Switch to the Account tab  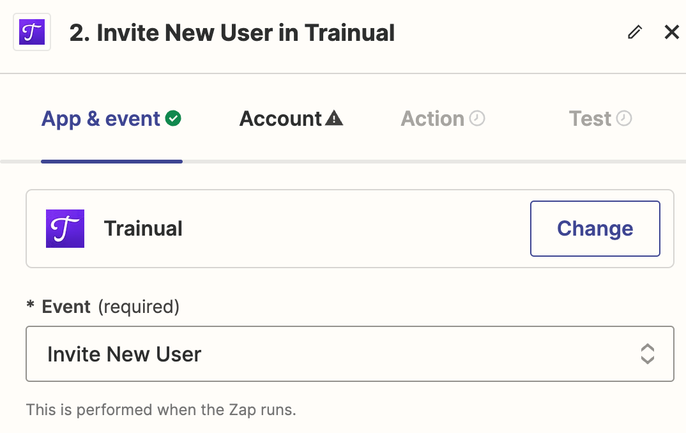coord(291,119)
